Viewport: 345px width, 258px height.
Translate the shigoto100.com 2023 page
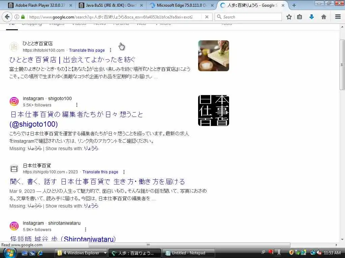(100, 172)
